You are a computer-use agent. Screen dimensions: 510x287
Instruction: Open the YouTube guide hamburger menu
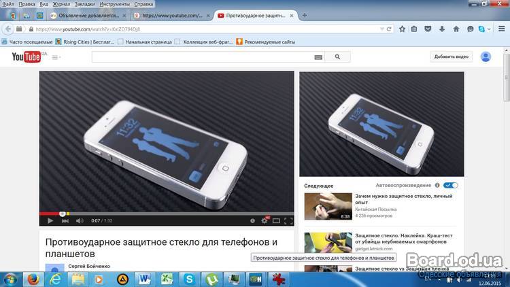[55, 57]
